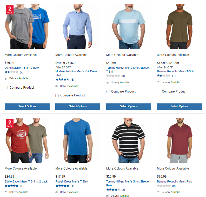Image resolution: width=206 pixels, height=197 pixels.
Task: Select Options for Tommy Hilfiger Short Sleeve T-Shirt
Action: click(129, 107)
